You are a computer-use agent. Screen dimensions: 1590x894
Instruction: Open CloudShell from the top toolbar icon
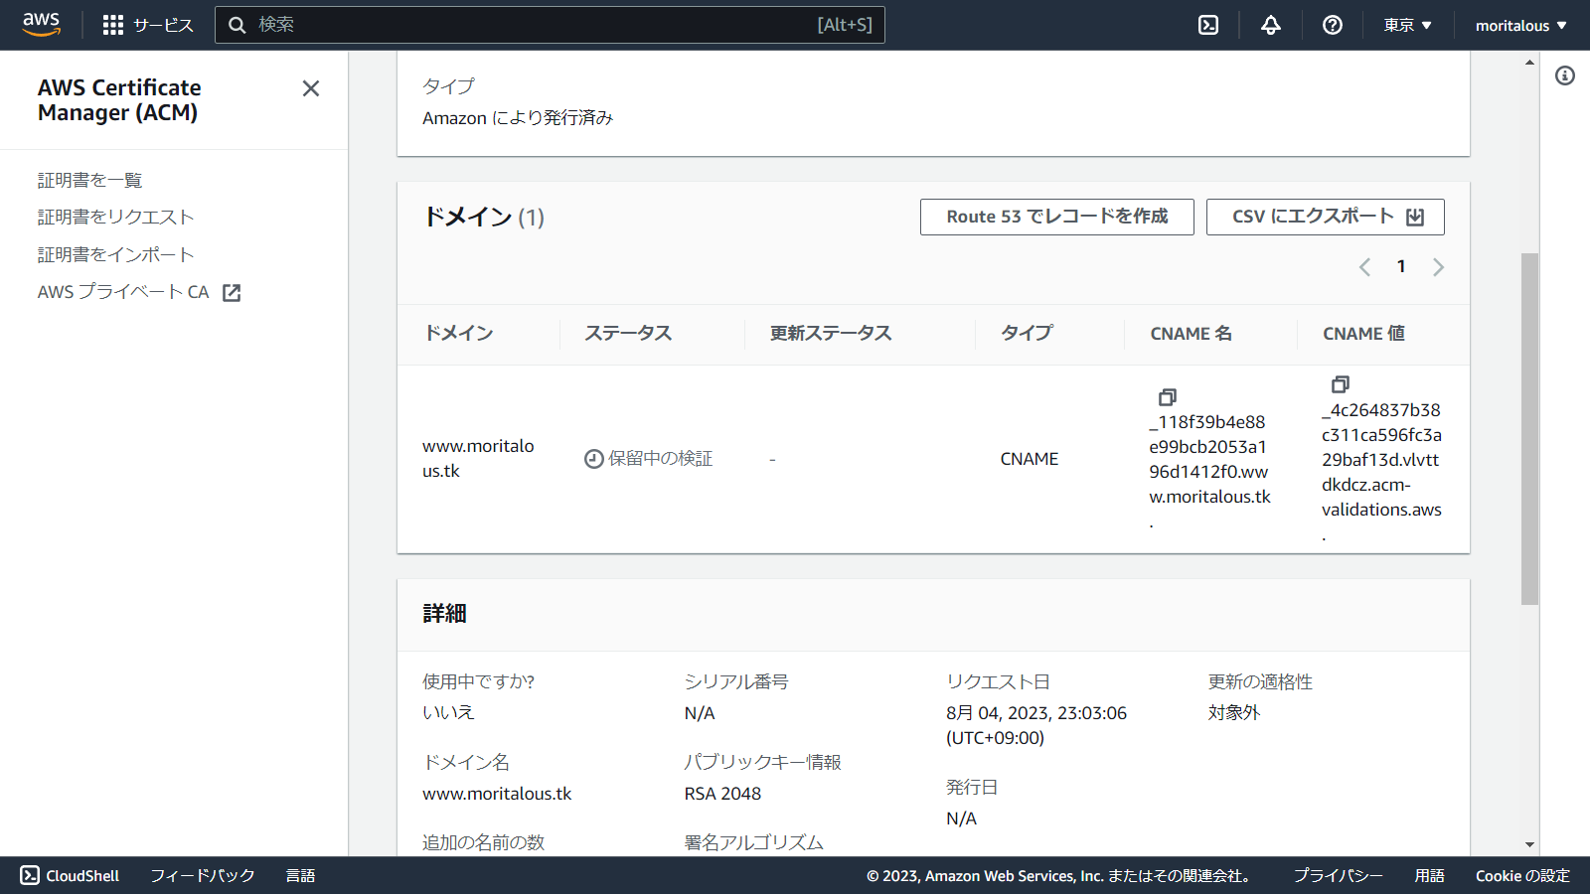pyautogui.click(x=1206, y=25)
